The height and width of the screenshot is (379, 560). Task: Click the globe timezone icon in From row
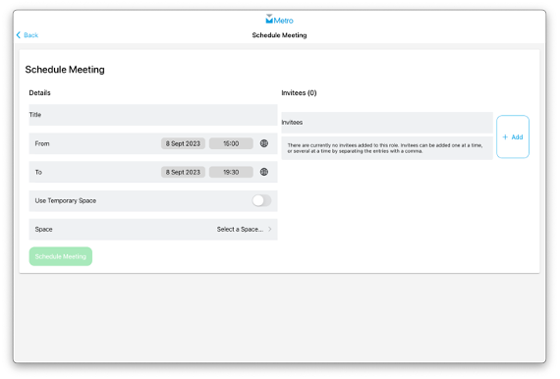pos(264,143)
